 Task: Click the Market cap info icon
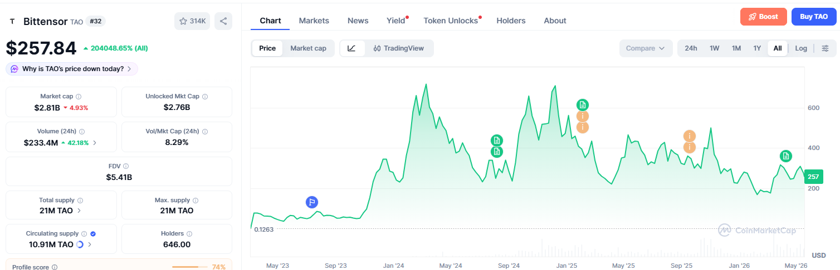click(79, 97)
